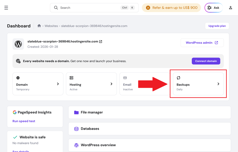238x152 pixels.
Task: Click the user profile icon
Action: click(x=230, y=8)
